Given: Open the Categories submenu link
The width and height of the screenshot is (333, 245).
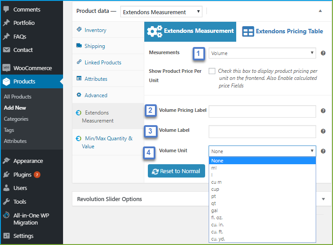Looking at the screenshot, I should pos(16,119).
